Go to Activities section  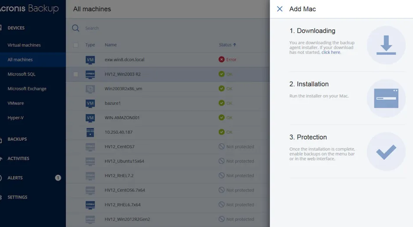coord(18,158)
